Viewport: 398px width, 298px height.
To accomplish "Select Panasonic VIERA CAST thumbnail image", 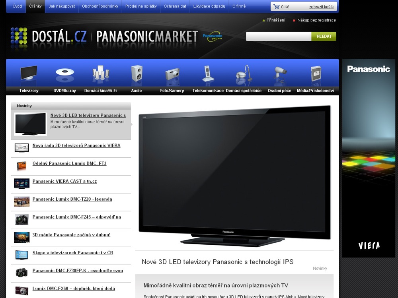I will [21, 184].
